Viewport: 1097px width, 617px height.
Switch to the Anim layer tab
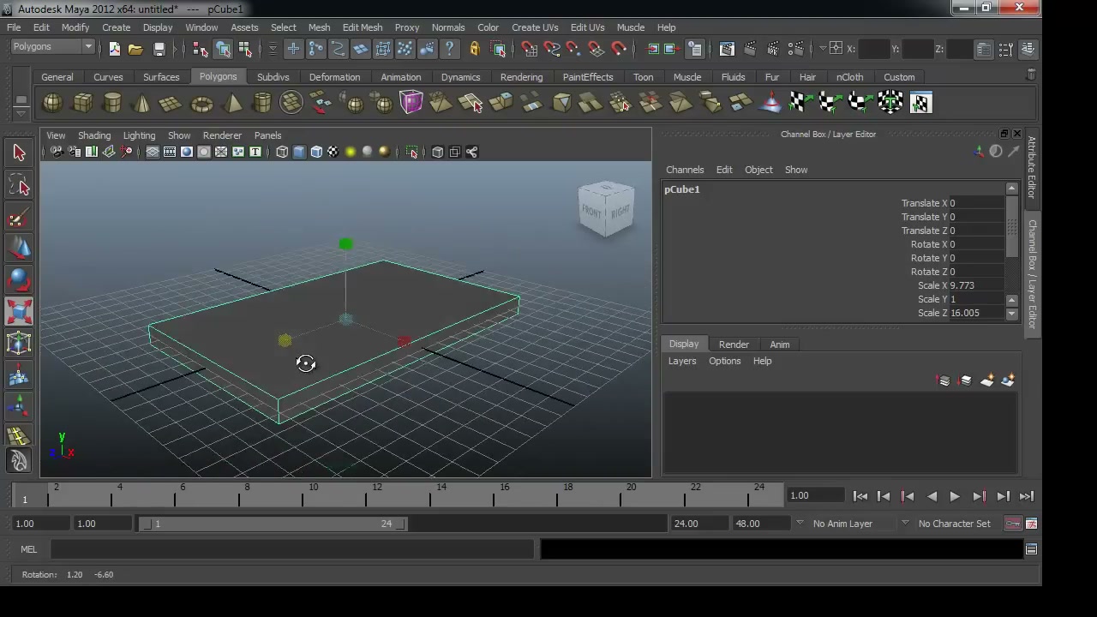point(779,344)
